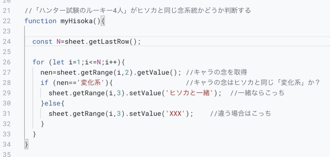The width and height of the screenshot is (330, 157).
Task: Click the 違う場合はこっち comment
Action: pos(241,113)
